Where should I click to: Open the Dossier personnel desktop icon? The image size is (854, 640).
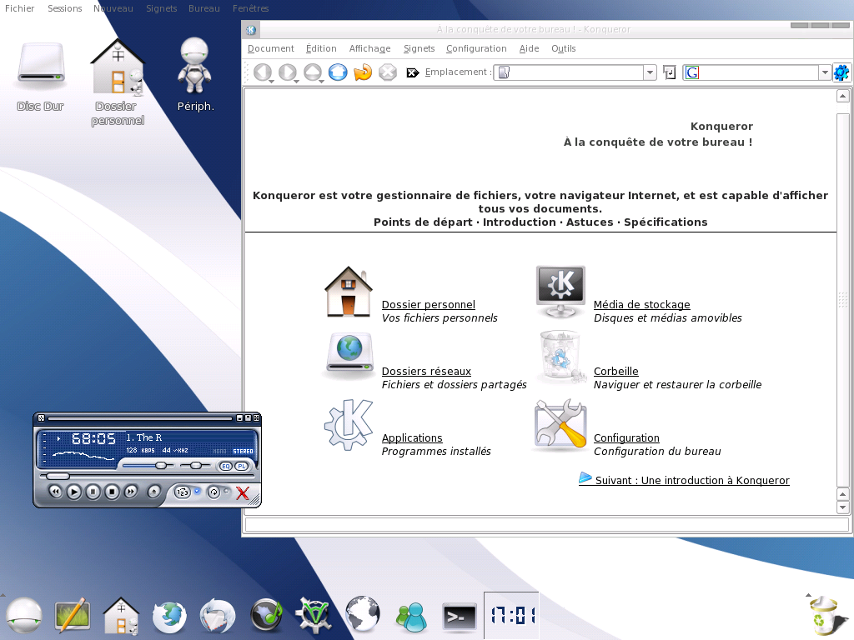(118, 67)
